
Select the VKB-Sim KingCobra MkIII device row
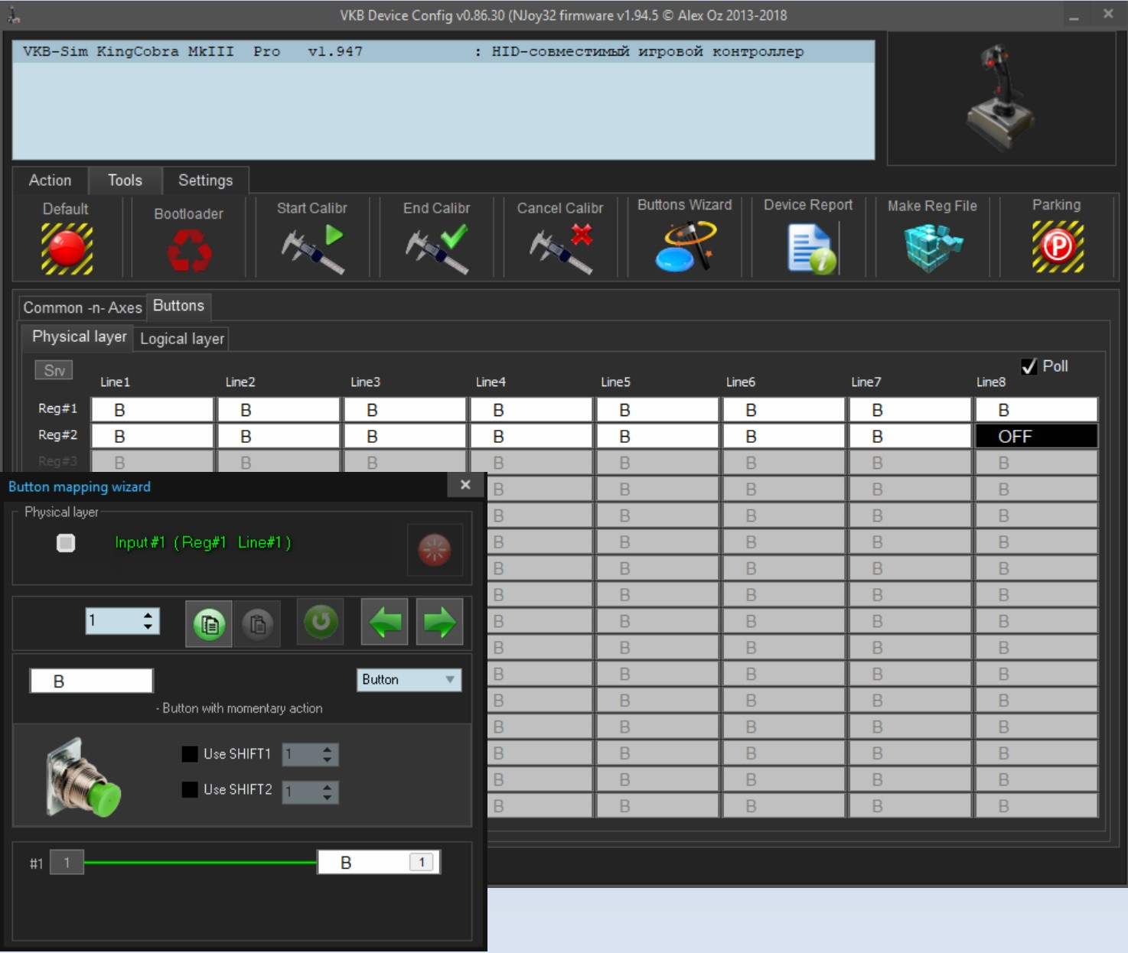click(x=443, y=51)
